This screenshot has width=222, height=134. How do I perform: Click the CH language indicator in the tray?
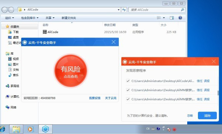pos(148,128)
